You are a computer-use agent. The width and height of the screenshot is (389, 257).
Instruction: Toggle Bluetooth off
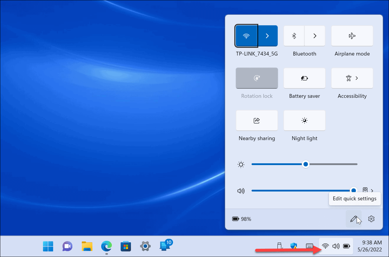294,36
